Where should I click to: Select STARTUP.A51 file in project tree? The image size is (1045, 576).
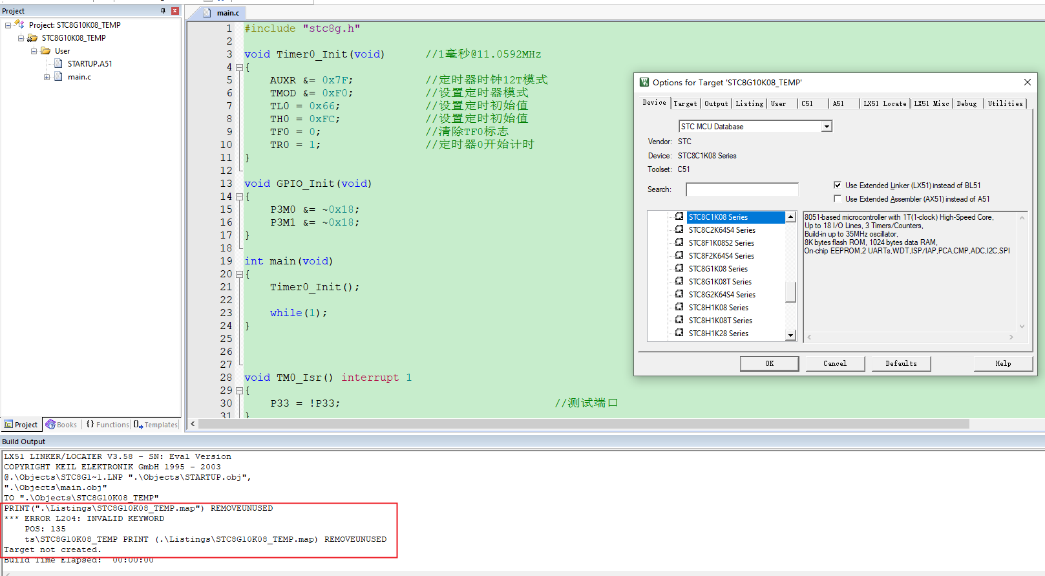[x=90, y=64]
